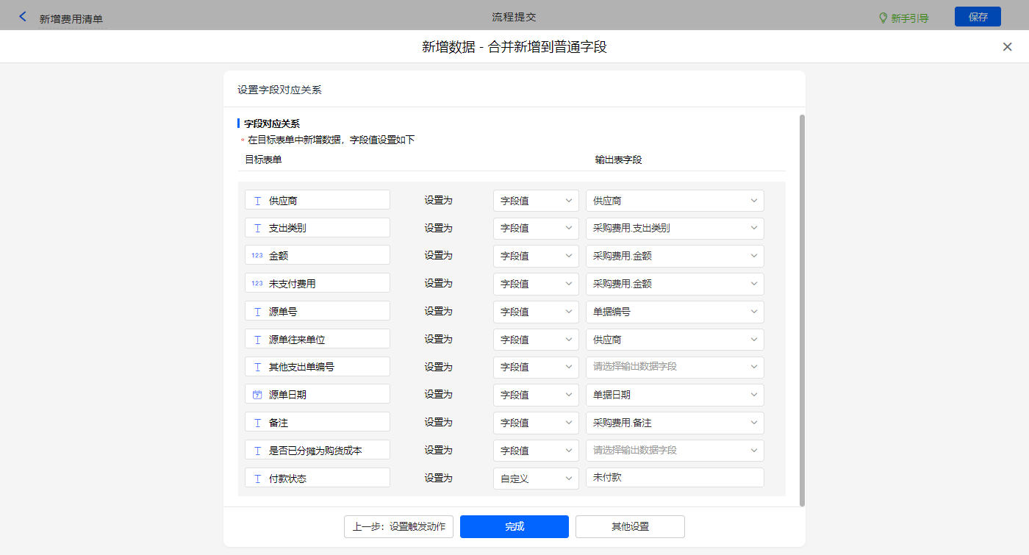Click the 新手引导 lightbulb icon
Viewport: 1029px width, 555px height.
(883, 18)
